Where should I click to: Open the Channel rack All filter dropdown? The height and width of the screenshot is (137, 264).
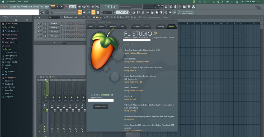pos(54,17)
